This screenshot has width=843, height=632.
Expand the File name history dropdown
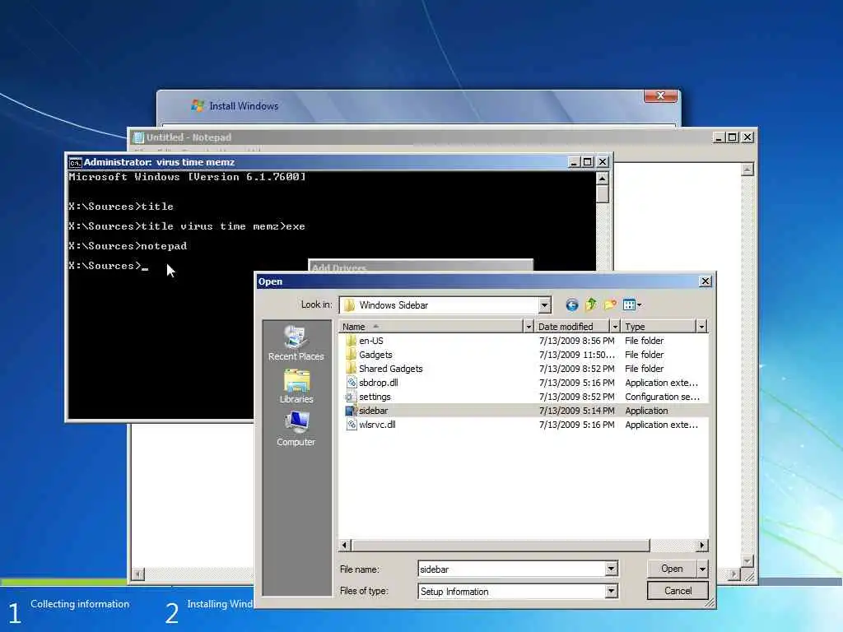pyautogui.click(x=611, y=569)
